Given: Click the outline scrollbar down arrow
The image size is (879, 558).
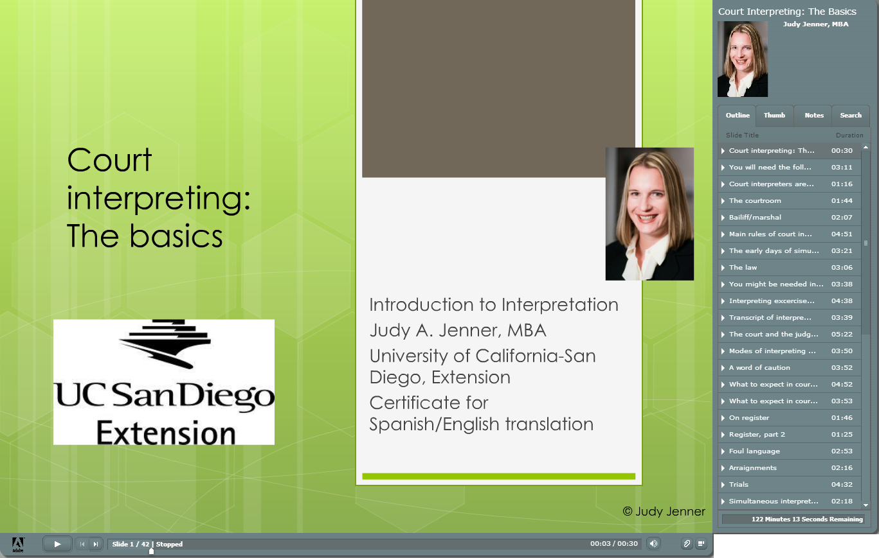Looking at the screenshot, I should tap(865, 506).
